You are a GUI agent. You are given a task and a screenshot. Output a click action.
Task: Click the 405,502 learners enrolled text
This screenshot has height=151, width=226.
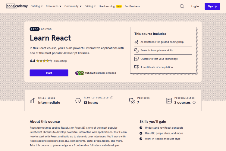[100, 73]
